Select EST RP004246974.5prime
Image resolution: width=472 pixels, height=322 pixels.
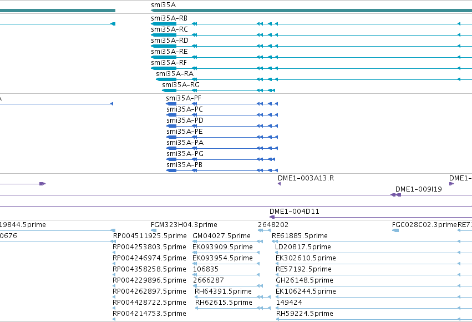[x=149, y=259]
